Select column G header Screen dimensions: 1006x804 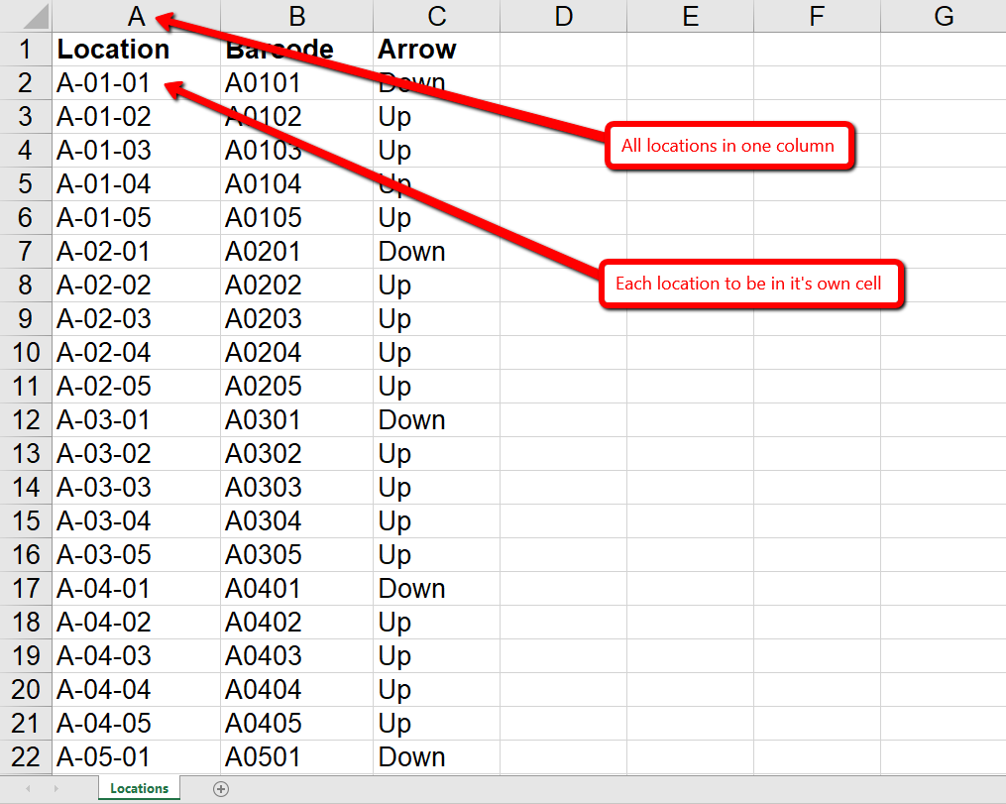click(944, 16)
